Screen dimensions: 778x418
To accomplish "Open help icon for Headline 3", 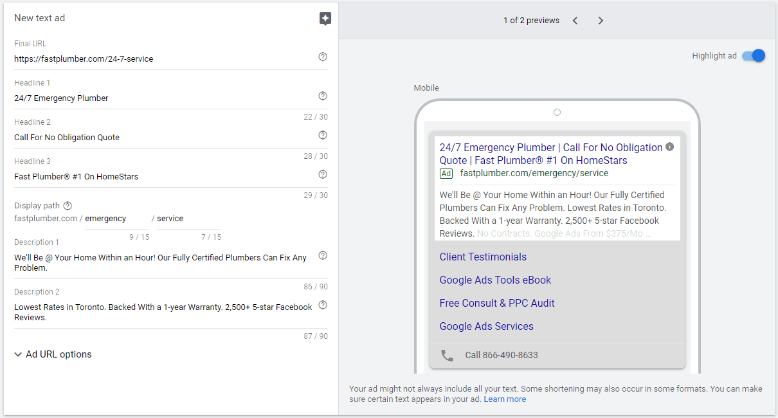I will (323, 174).
